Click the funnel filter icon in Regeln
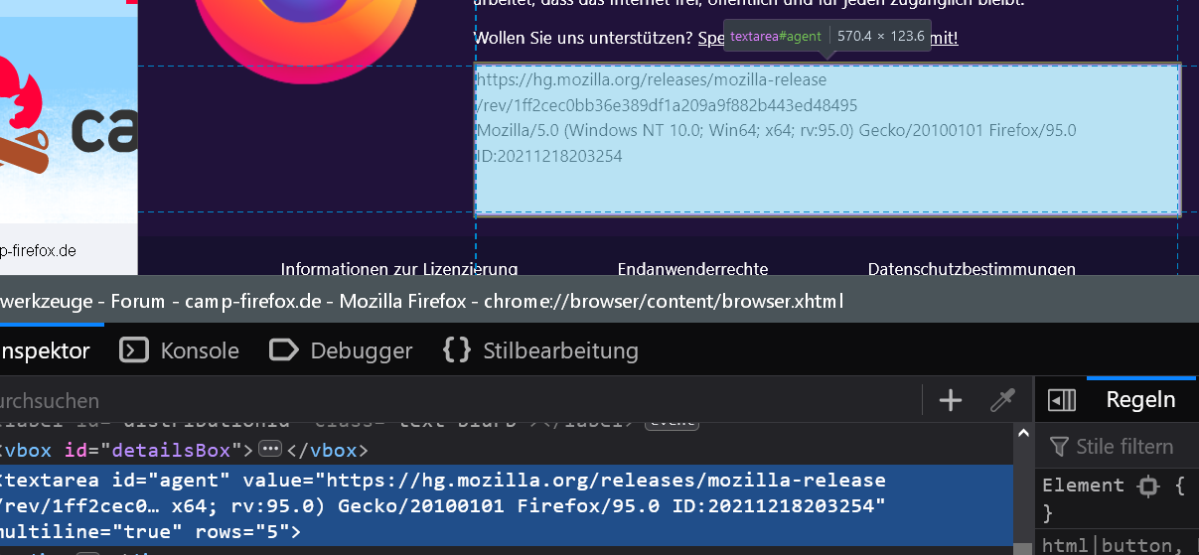 coord(1059,447)
